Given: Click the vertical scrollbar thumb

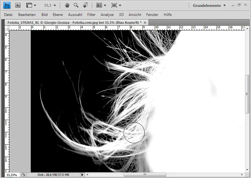Looking at the screenshot, I should pos(247,94).
